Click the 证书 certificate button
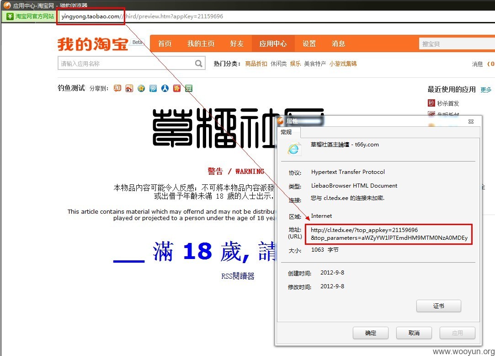 [x=438, y=306]
